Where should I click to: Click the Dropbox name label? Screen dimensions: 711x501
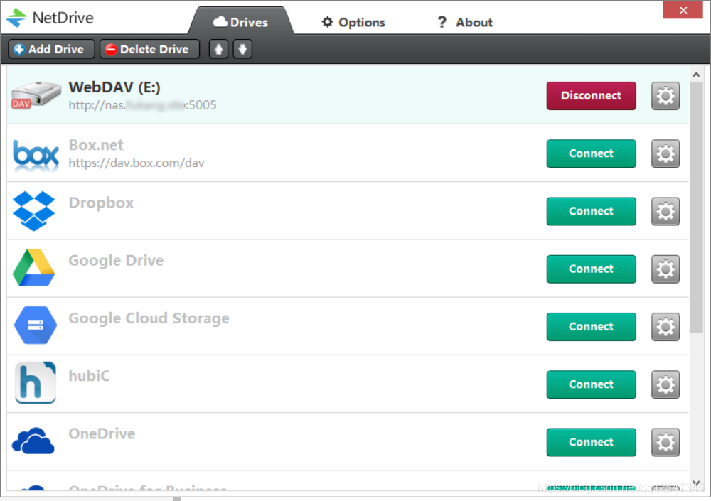pyautogui.click(x=101, y=203)
